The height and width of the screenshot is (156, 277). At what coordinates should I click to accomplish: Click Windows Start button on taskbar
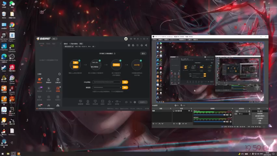3,154
